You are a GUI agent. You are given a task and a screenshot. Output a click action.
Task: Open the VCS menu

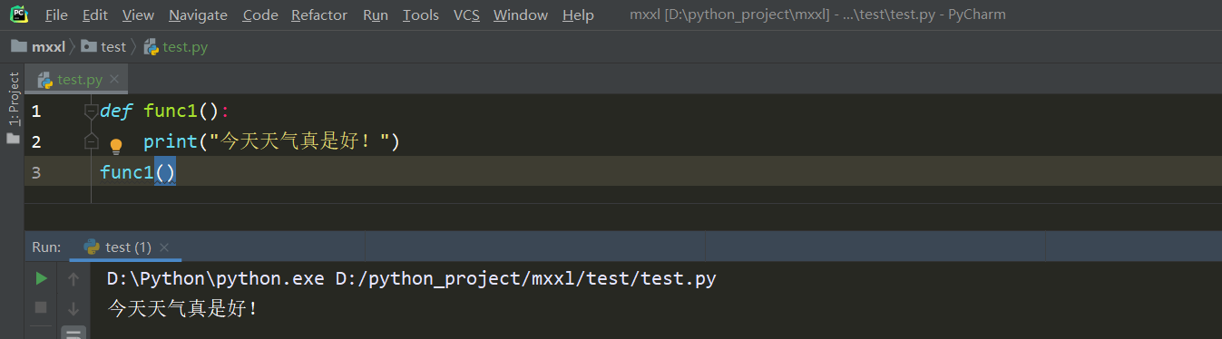tap(466, 15)
